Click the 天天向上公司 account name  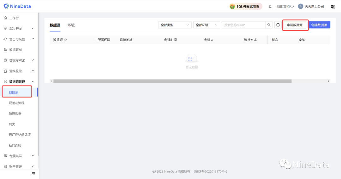click(x=314, y=7)
